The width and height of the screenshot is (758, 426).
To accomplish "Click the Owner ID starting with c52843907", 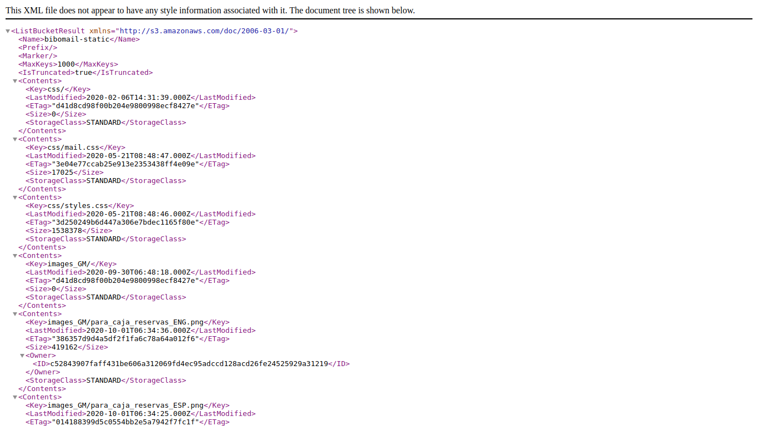I will [x=191, y=364].
